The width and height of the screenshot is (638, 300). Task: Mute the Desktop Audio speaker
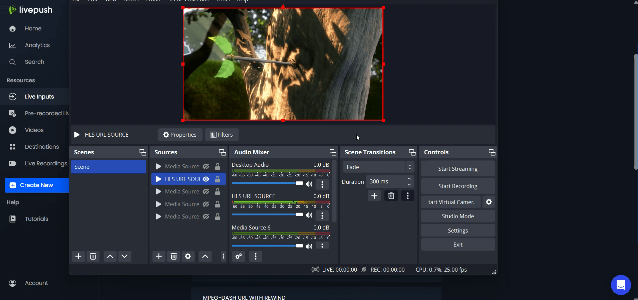(x=309, y=184)
